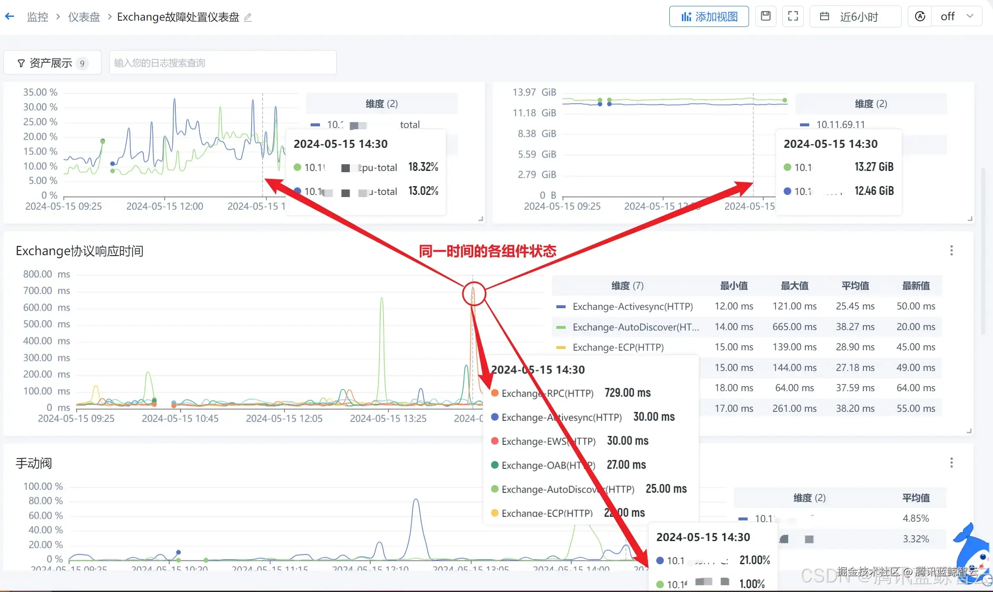The width and height of the screenshot is (993, 592).
Task: Go to 仪表盘 breadcrumb
Action: pyautogui.click(x=84, y=17)
